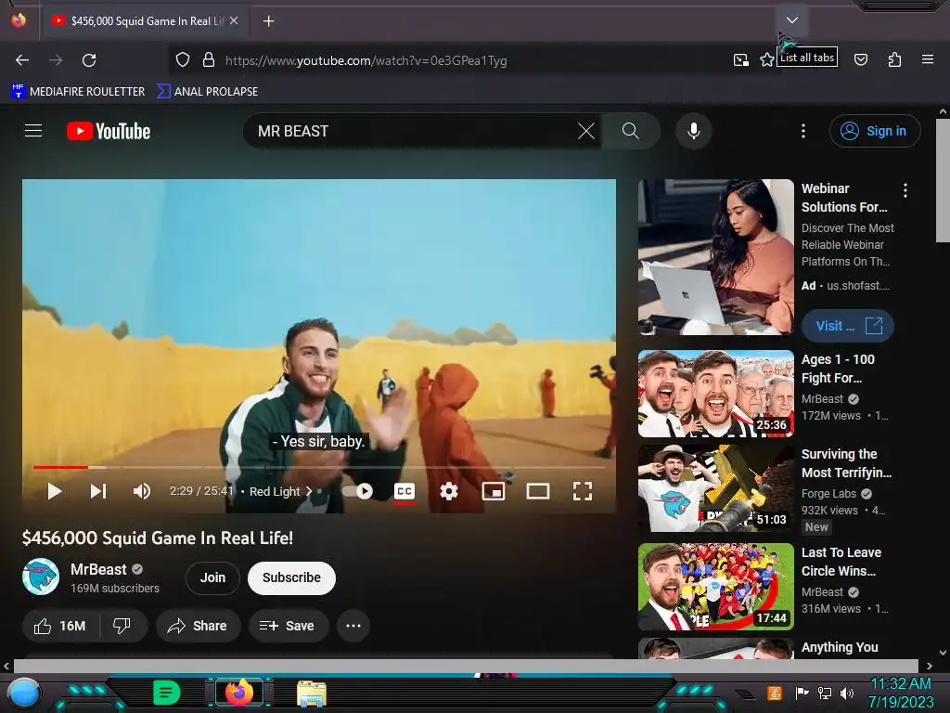Mute the video volume

coord(141,491)
